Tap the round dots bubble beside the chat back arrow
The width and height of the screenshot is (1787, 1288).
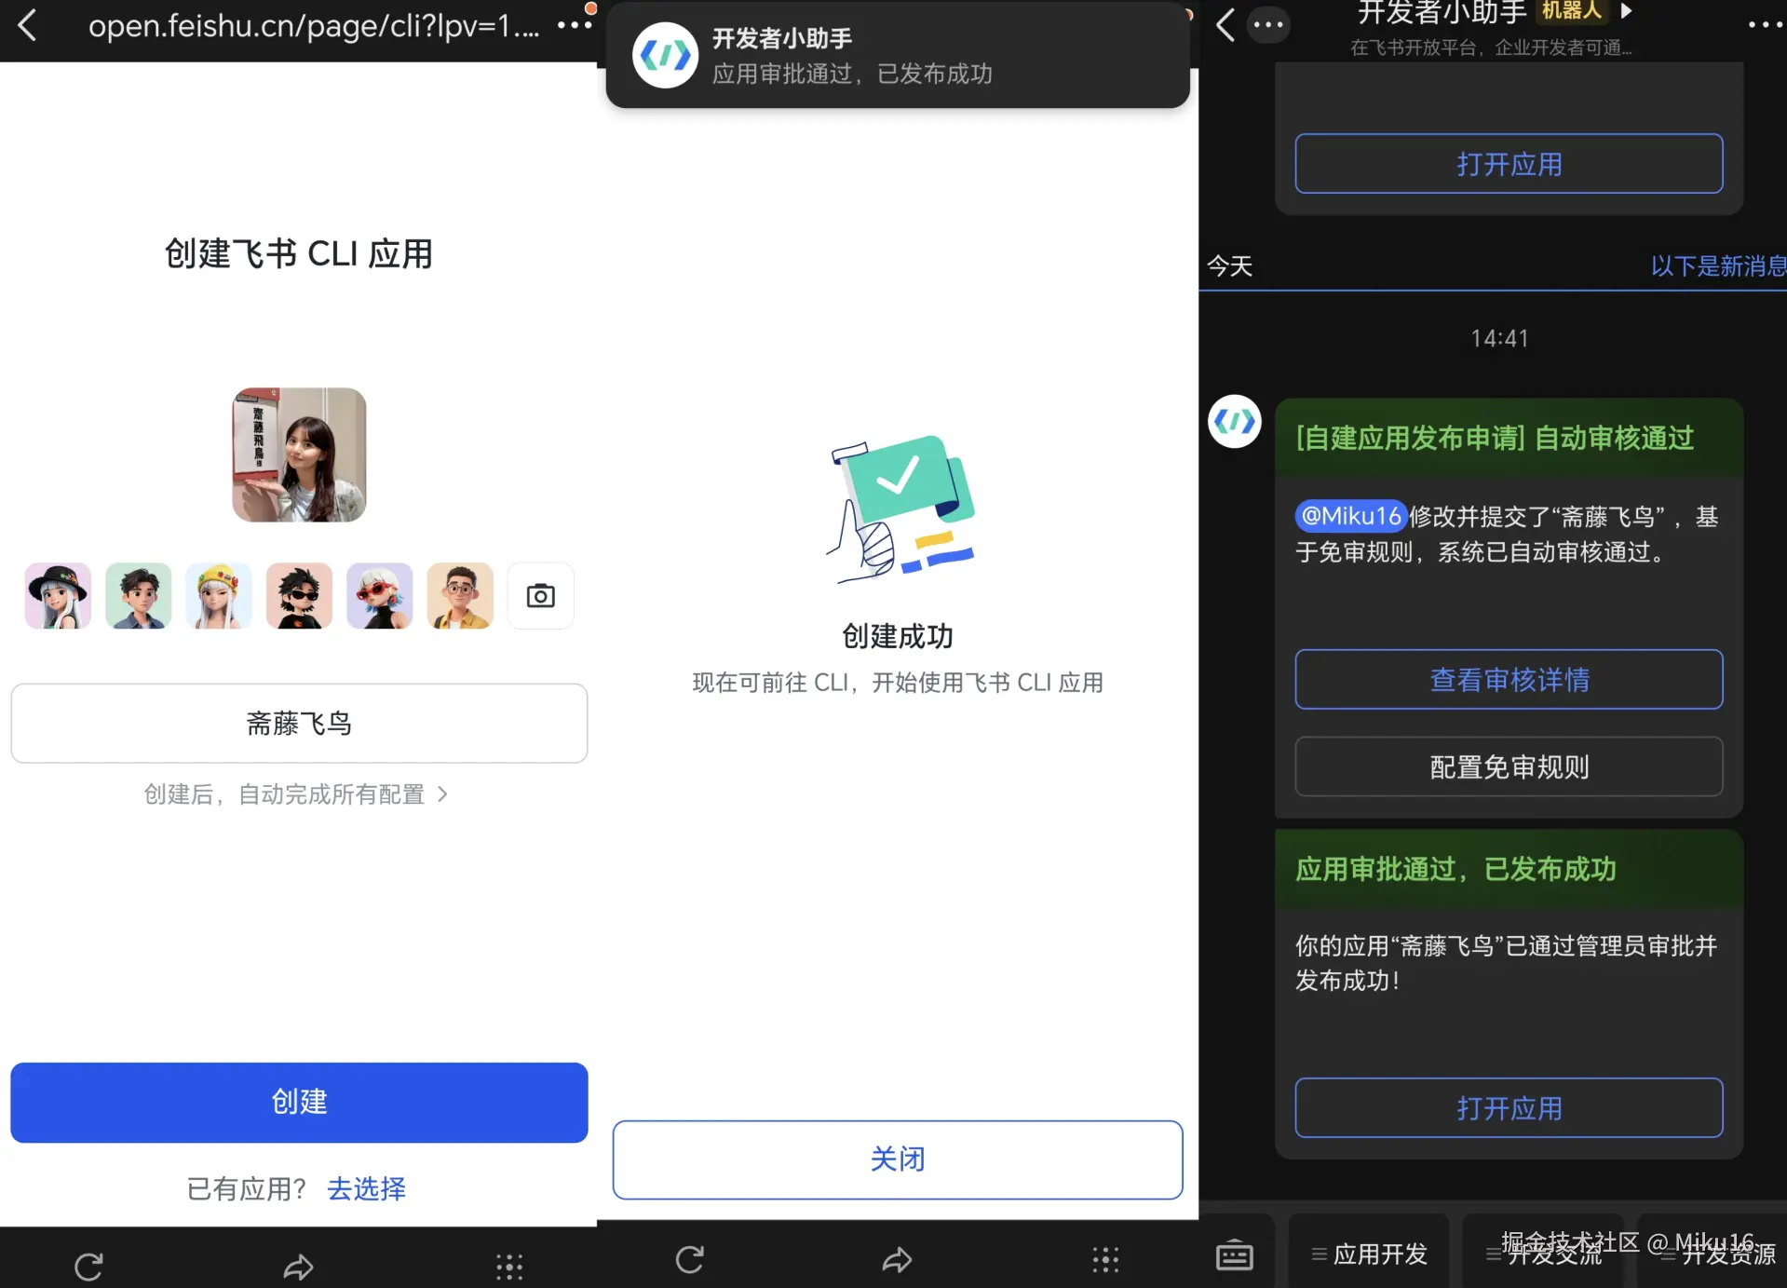pyautogui.click(x=1268, y=25)
